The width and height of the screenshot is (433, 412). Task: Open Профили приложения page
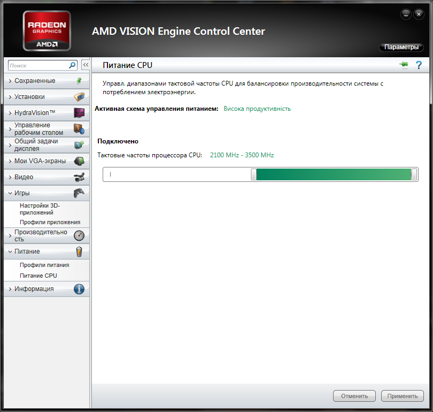[x=50, y=222]
